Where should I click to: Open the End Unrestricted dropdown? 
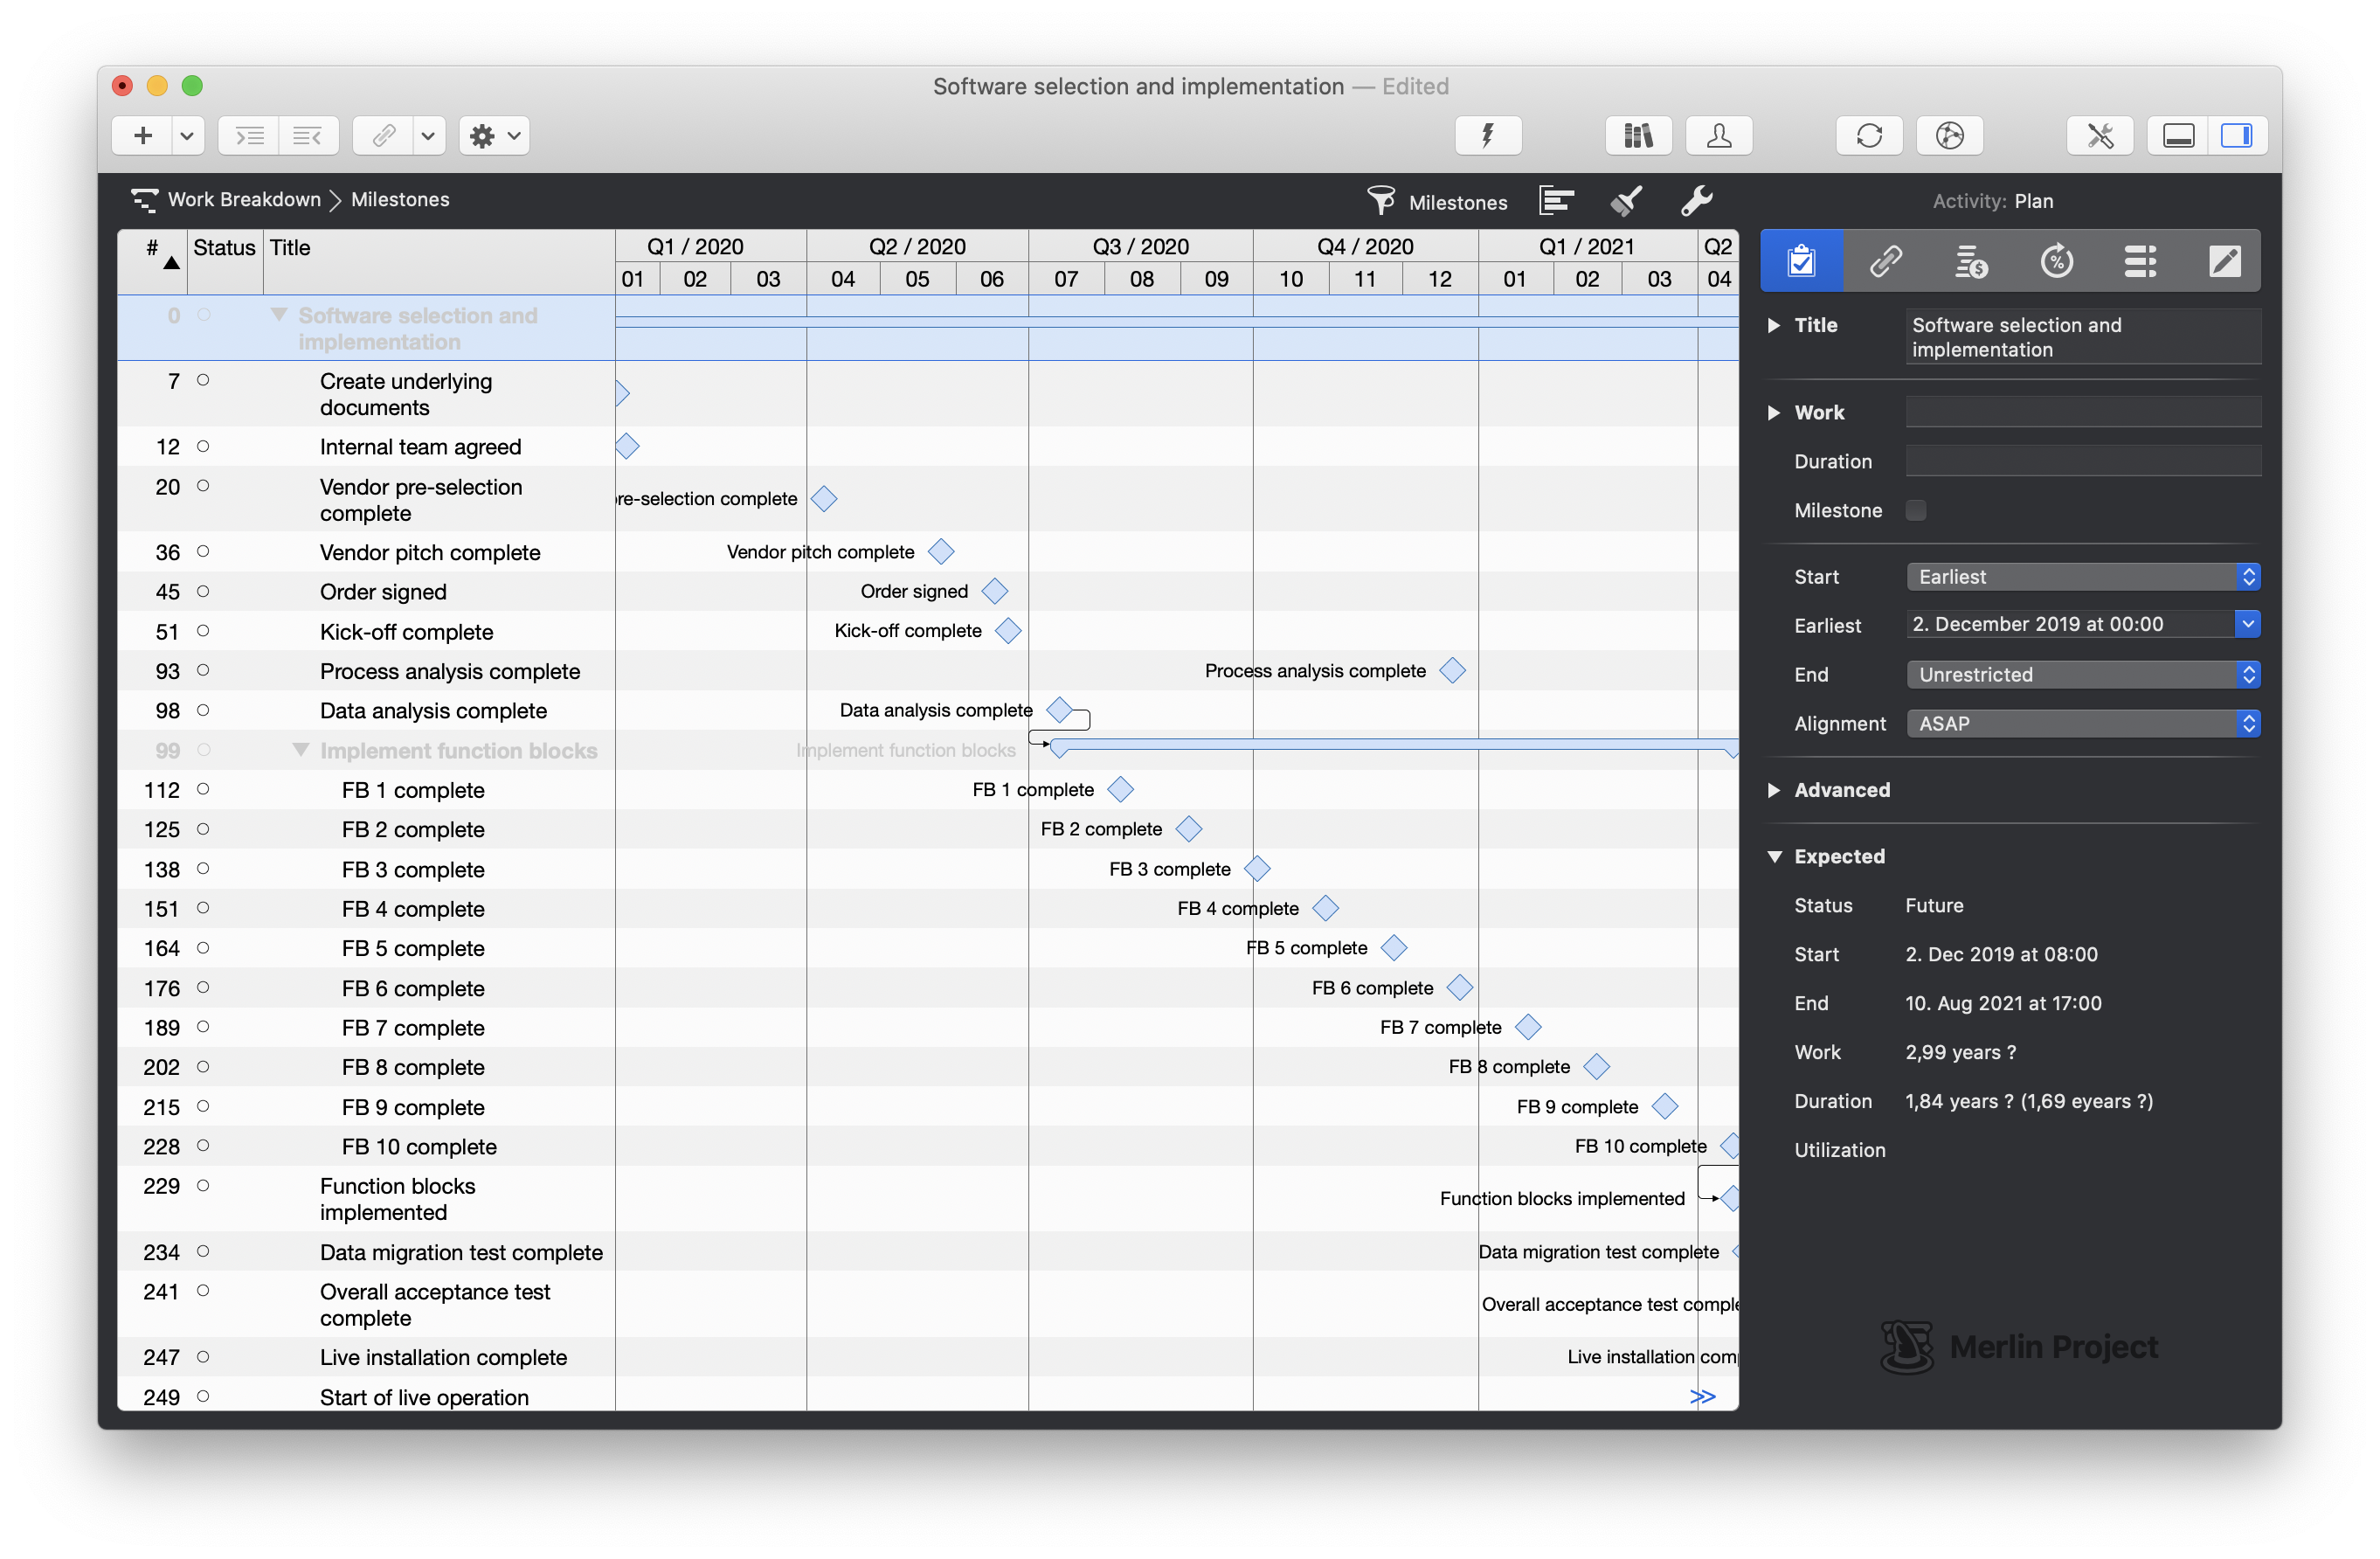(x=2083, y=675)
